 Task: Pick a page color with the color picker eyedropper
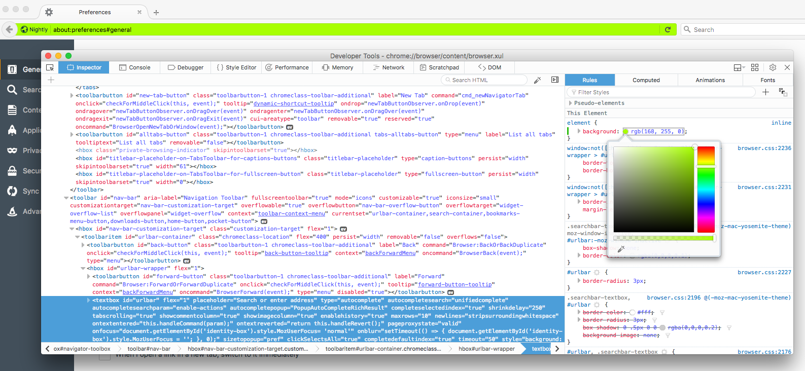[621, 249]
